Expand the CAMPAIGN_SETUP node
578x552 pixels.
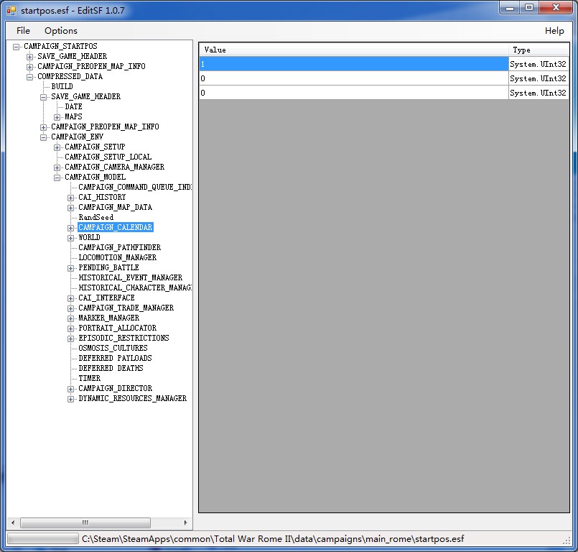57,147
